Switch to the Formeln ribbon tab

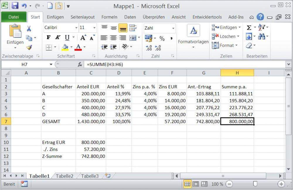pos(109,17)
